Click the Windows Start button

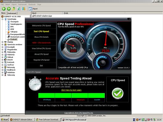[x=4, y=120]
